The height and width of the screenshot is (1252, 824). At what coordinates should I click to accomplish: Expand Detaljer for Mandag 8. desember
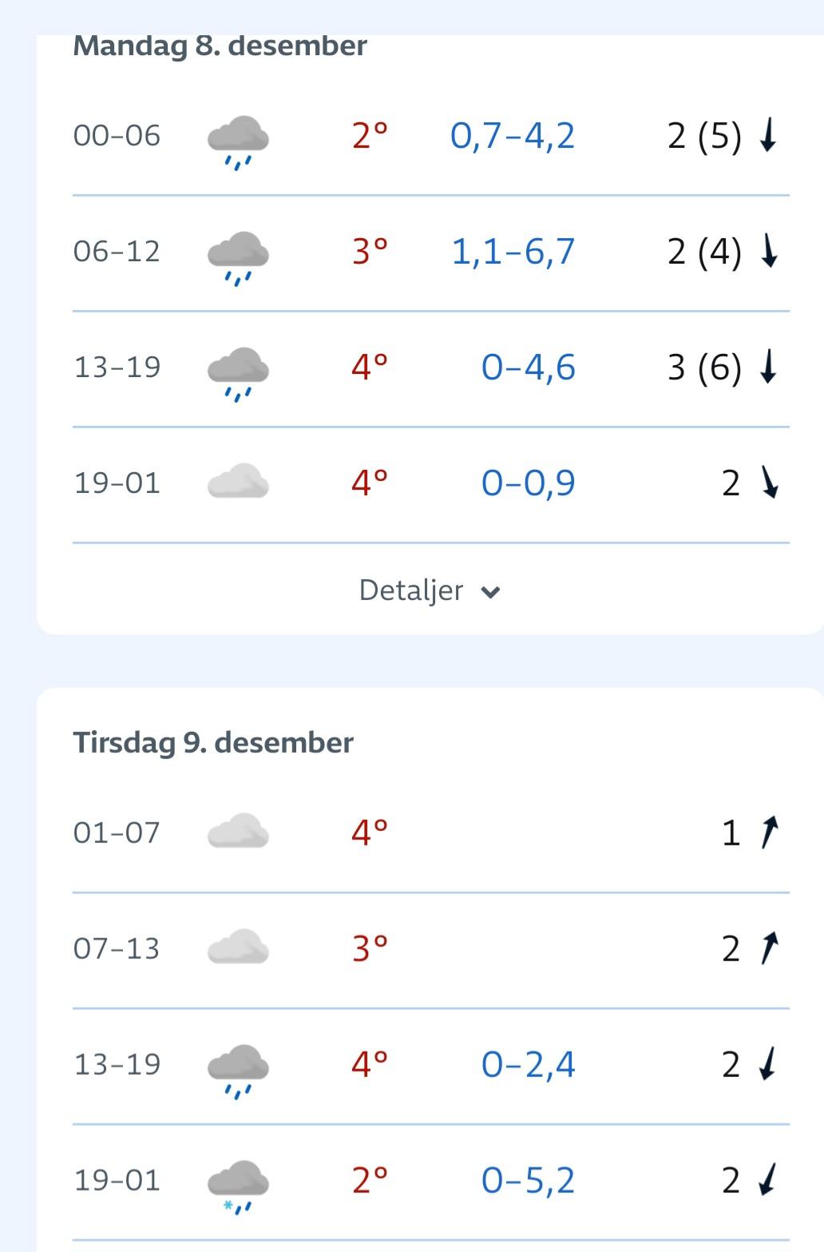pos(411,590)
